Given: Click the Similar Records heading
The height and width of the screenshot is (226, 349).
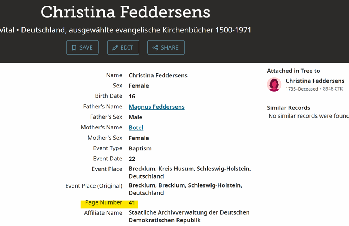Looking at the screenshot, I should coord(289,108).
